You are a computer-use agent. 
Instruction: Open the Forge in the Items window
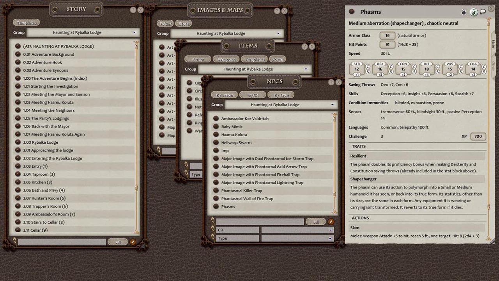[278, 59]
